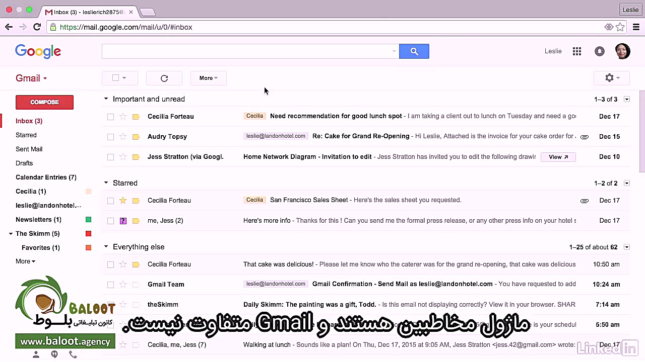
Task: Open 'Everything else' section options menu
Action: (x=627, y=247)
